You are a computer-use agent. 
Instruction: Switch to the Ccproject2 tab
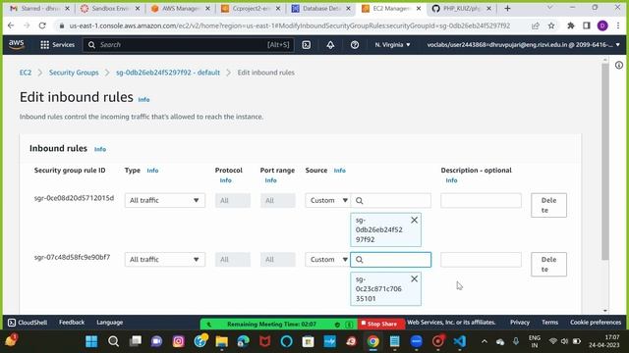click(x=251, y=9)
